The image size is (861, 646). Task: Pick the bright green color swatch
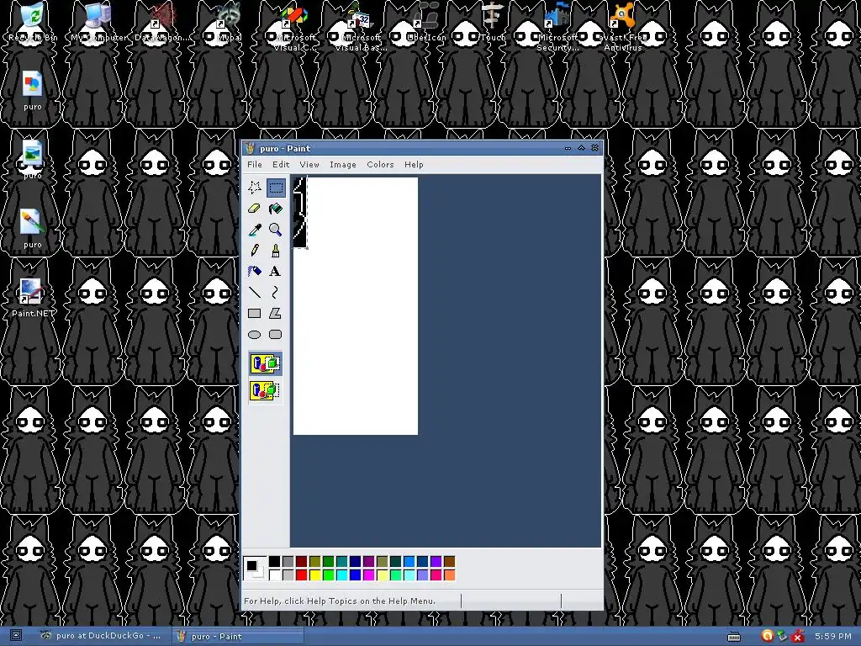329,575
